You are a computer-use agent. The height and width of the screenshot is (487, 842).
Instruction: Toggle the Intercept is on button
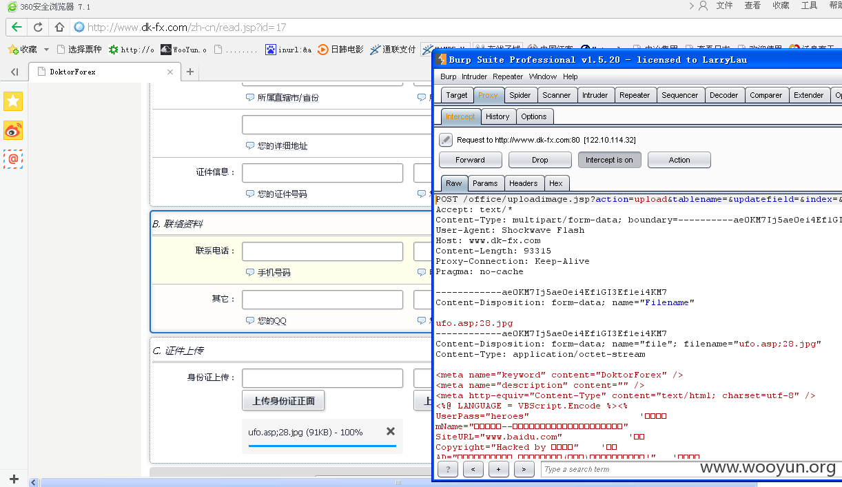tap(609, 160)
